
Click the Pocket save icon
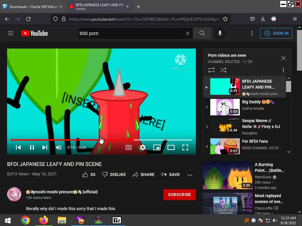click(252, 19)
